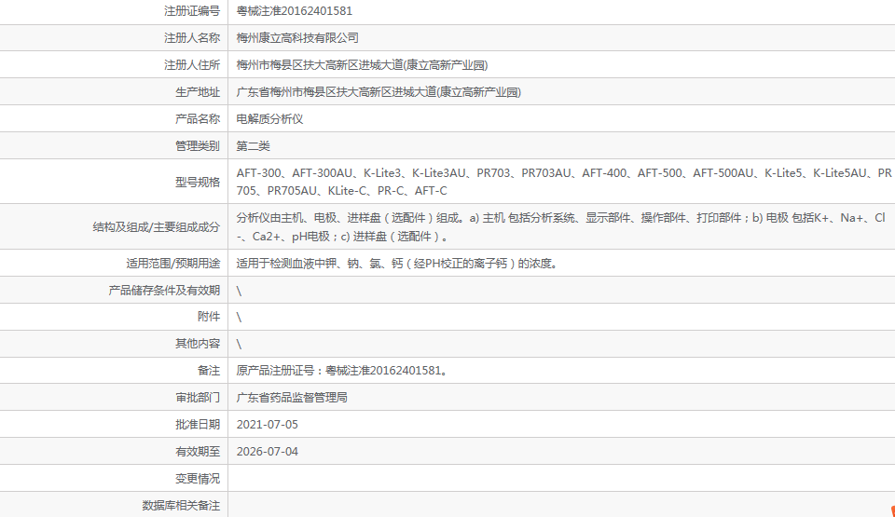Select the 注册人名称 label
Screen dimensions: 895x517
(192, 37)
